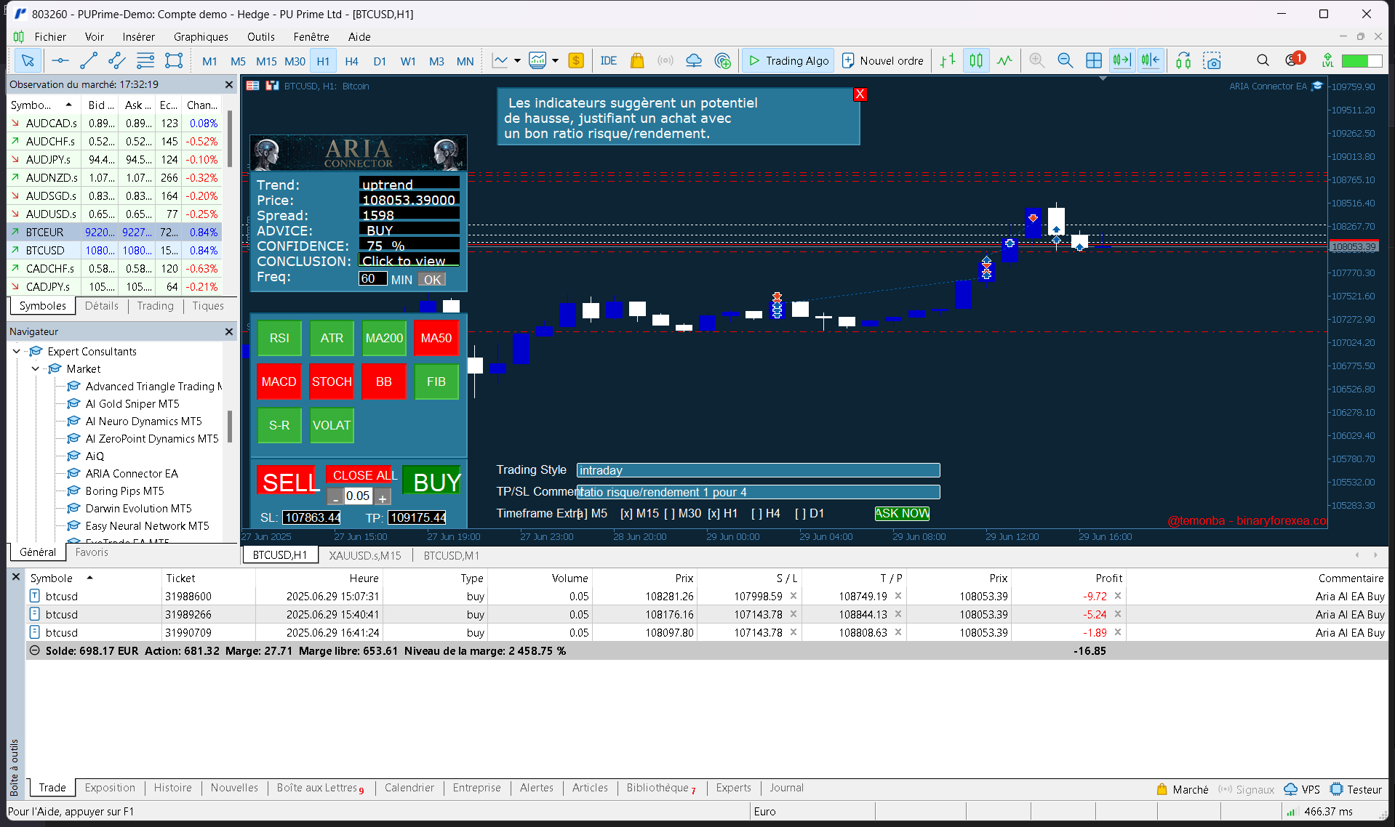Click the CLOSE ALL button
This screenshot has width=1395, height=827.
[x=359, y=475]
